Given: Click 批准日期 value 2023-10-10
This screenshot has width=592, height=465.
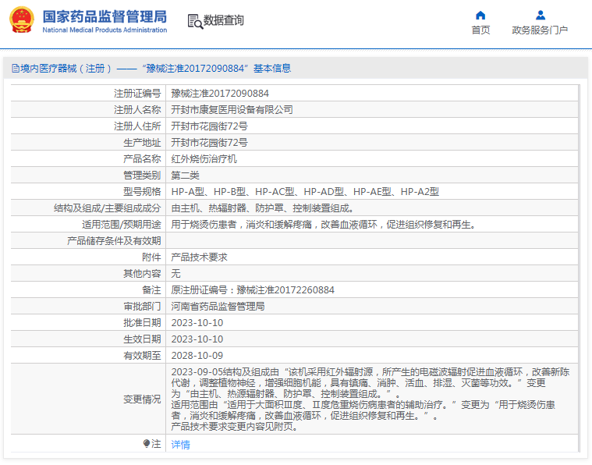Looking at the screenshot, I should pos(197,322).
